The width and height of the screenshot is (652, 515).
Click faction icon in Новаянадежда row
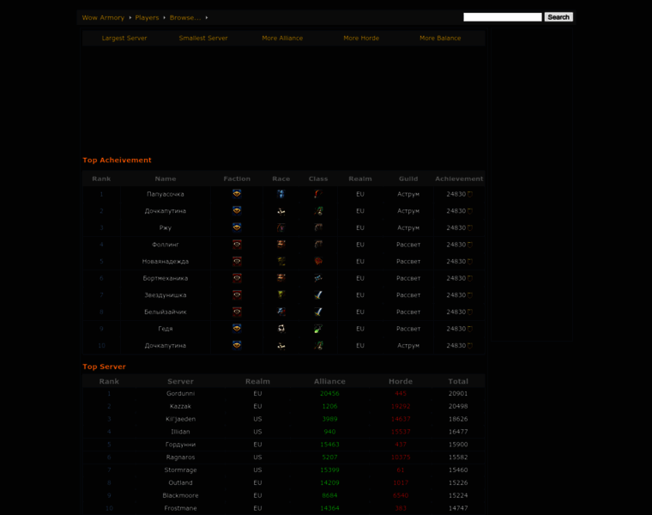(x=237, y=261)
